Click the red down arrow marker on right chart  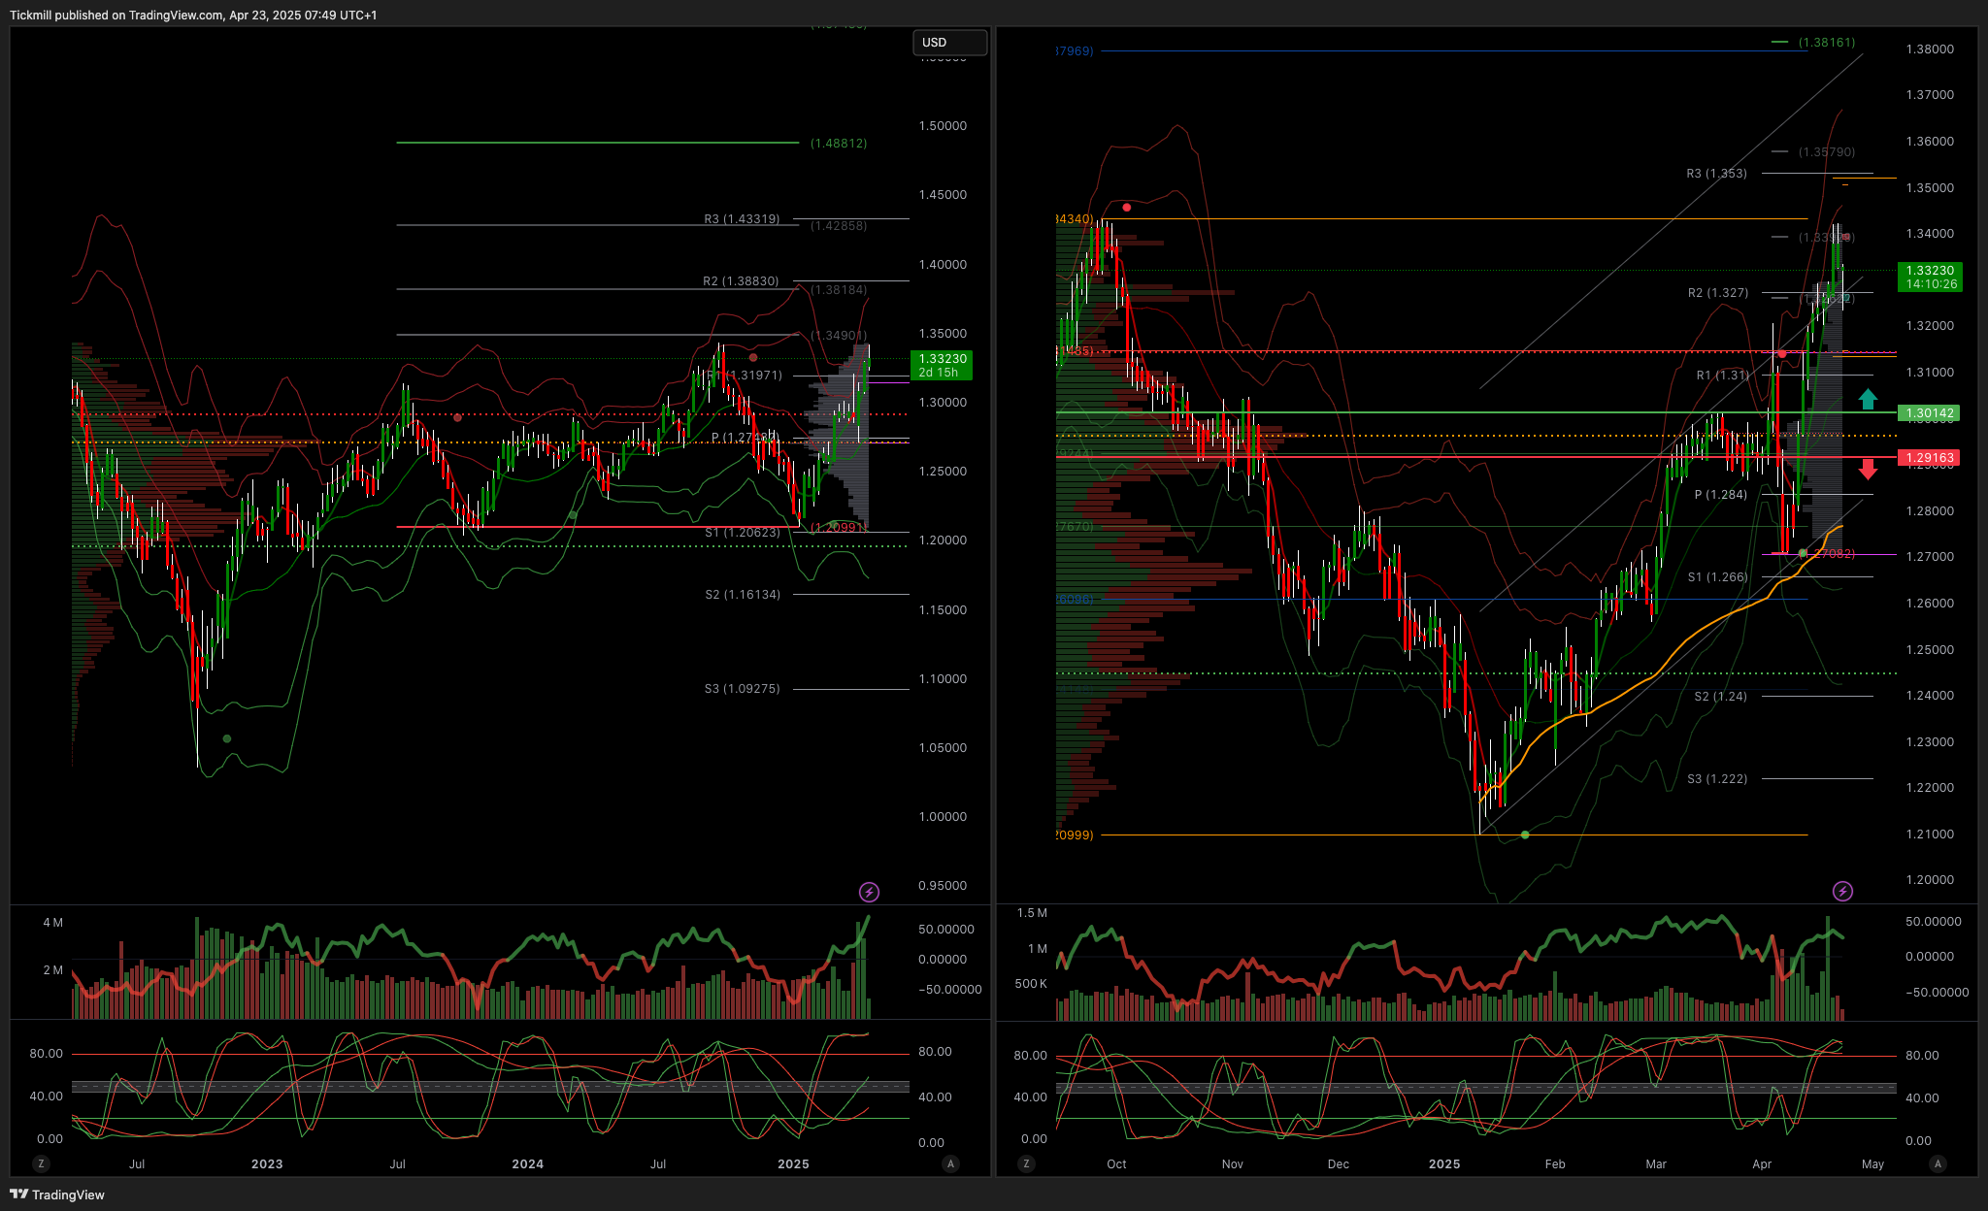1868,471
